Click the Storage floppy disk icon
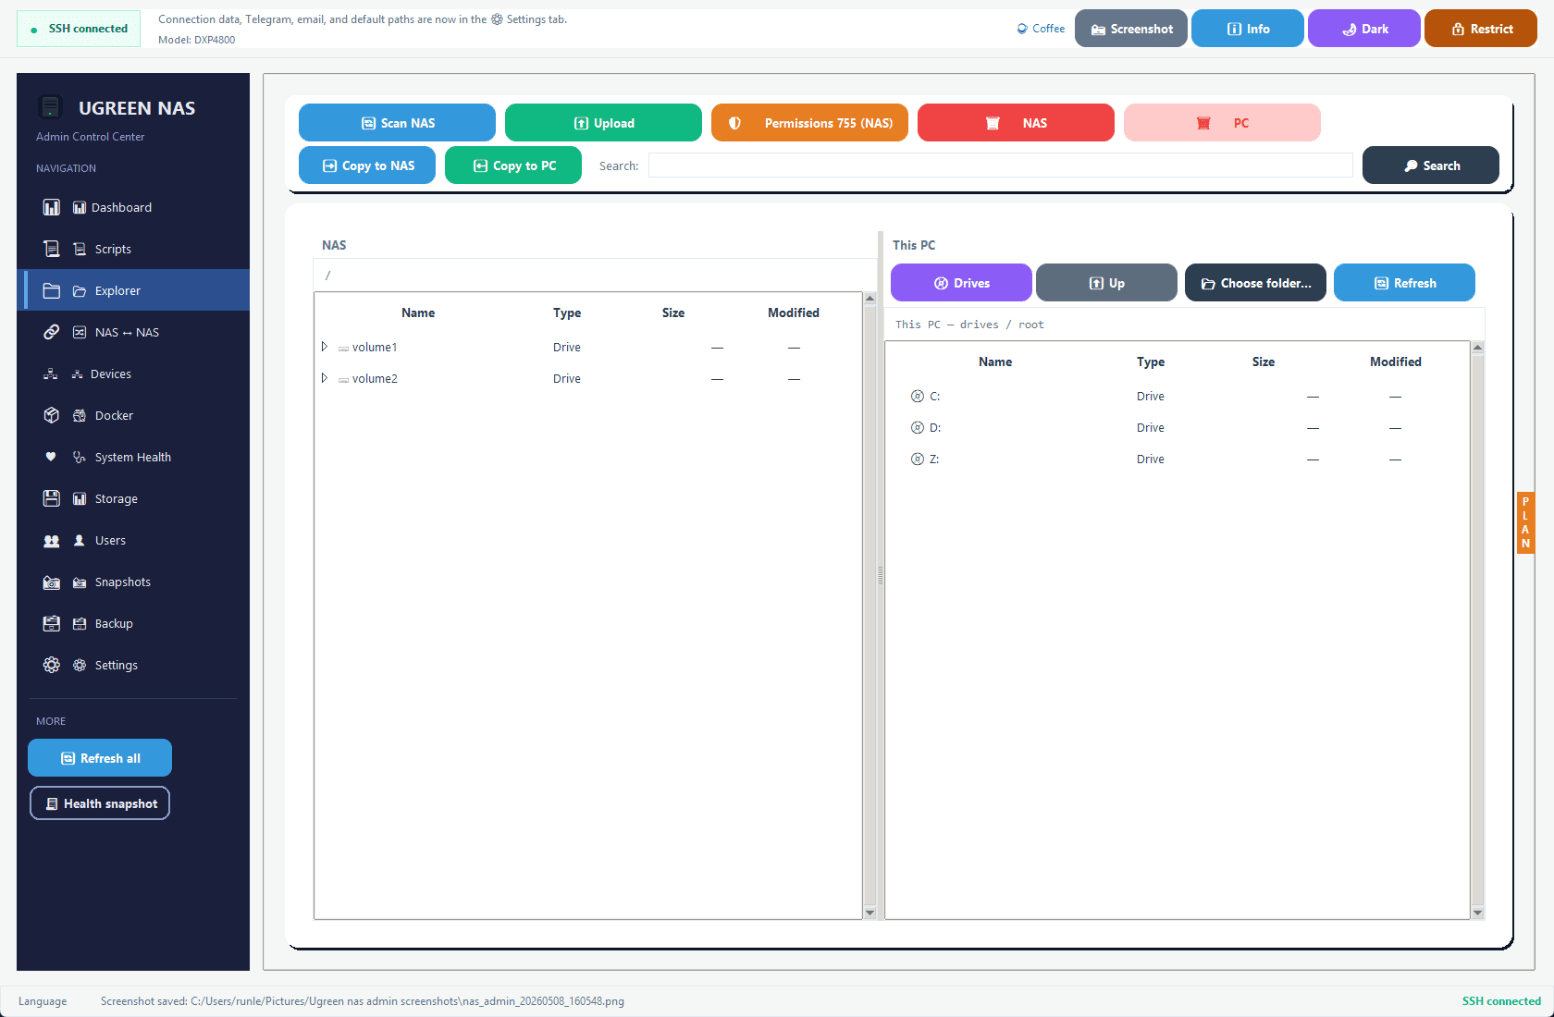1554x1017 pixels. tap(52, 498)
